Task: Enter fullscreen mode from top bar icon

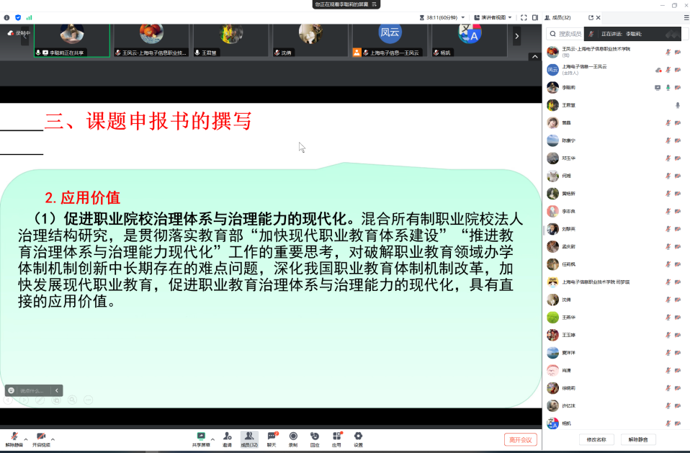Action: click(524, 17)
